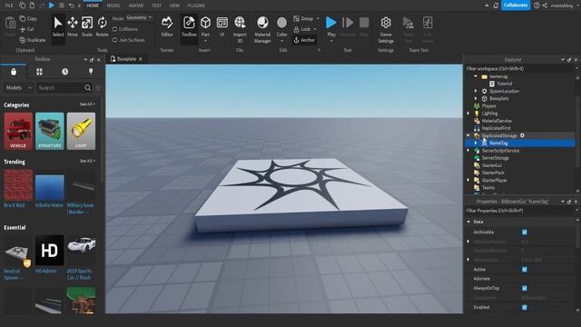The height and width of the screenshot is (327, 581).
Task: Switch to the VIEW ribbon tab
Action: click(x=174, y=5)
